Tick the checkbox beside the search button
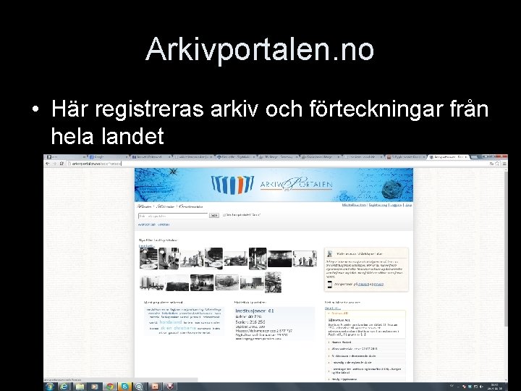 [224, 215]
